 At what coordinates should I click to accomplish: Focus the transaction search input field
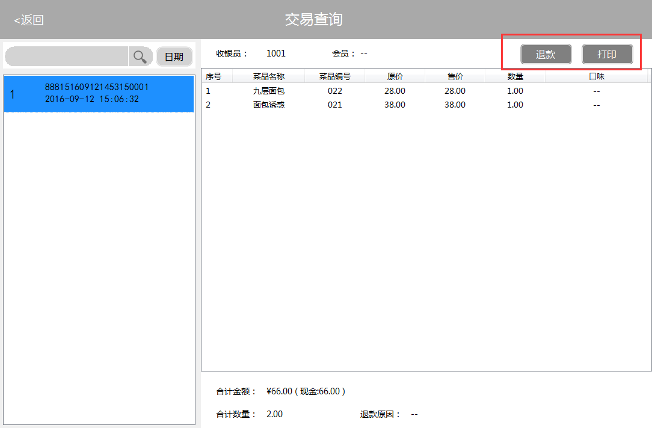click(66, 57)
